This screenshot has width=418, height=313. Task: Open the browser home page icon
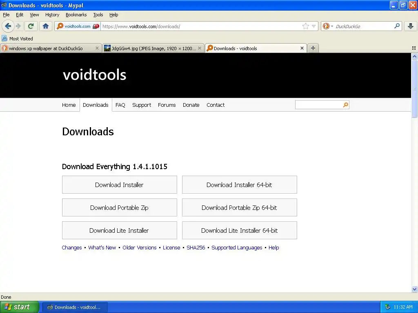pyautogui.click(x=46, y=26)
